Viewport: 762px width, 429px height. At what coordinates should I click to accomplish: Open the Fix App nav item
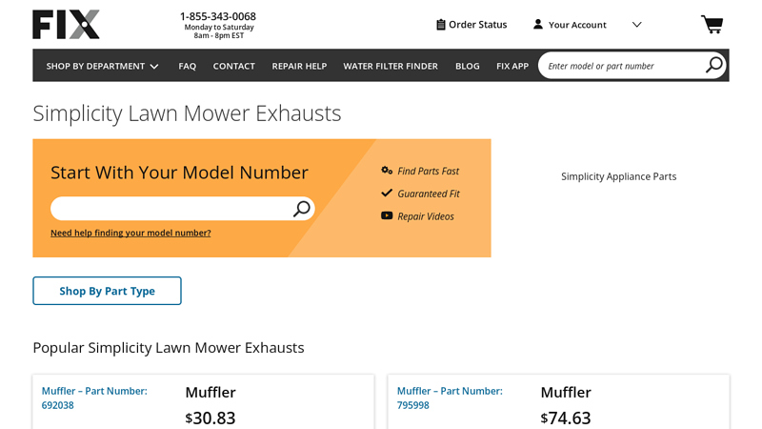click(x=512, y=66)
